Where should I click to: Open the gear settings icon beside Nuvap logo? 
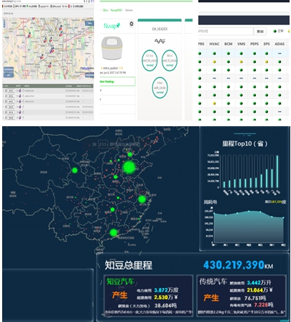131,24
